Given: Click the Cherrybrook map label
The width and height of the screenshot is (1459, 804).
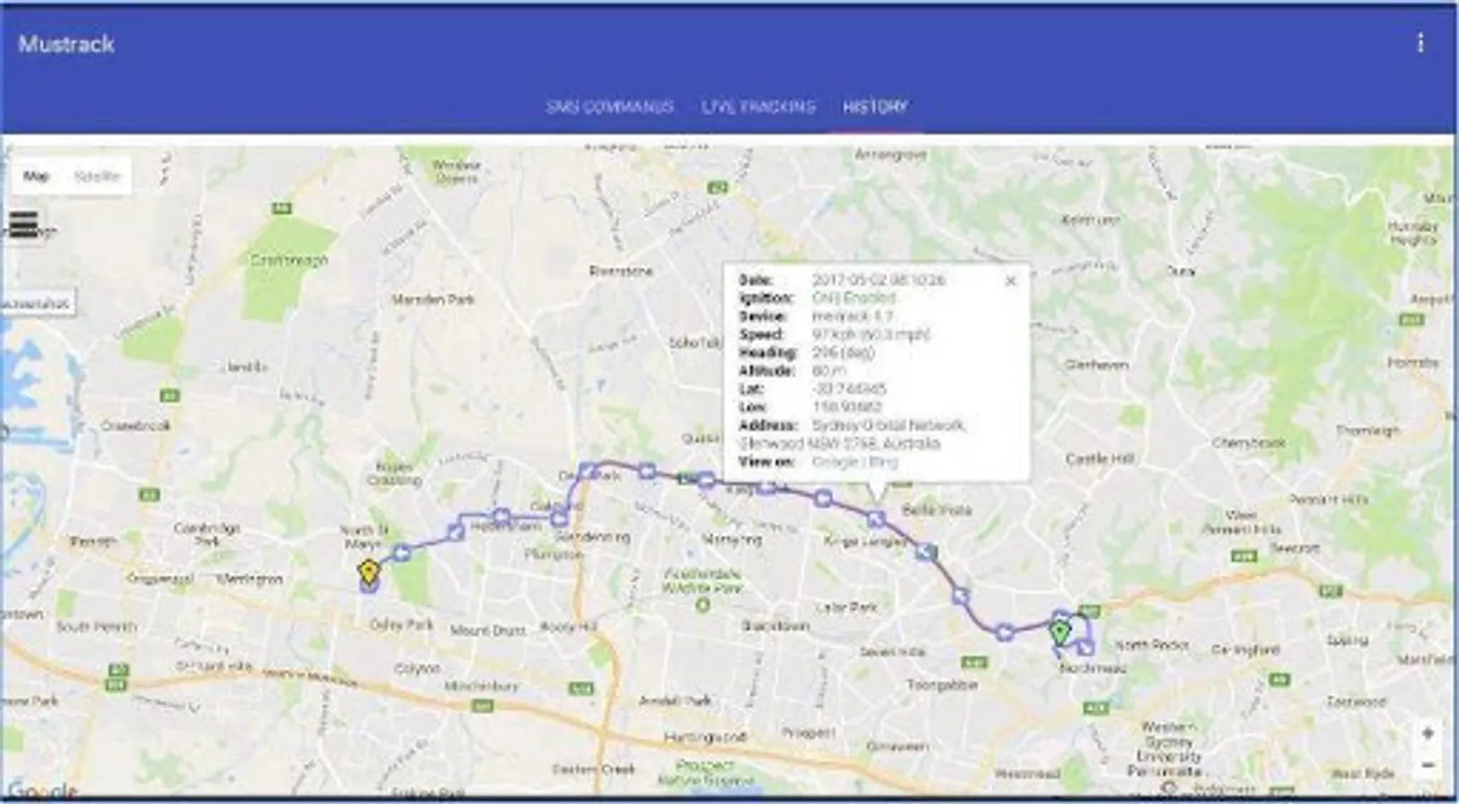Looking at the screenshot, I should [1249, 442].
